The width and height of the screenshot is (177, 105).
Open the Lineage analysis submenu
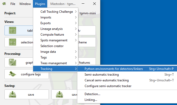pos(56,29)
